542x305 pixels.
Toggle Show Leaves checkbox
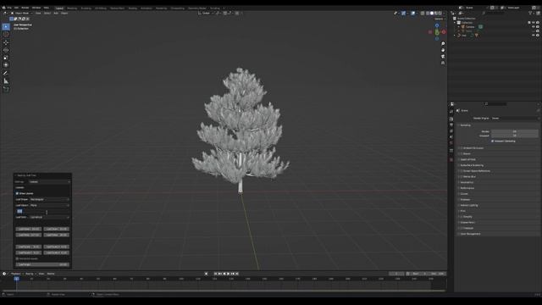coord(17,193)
